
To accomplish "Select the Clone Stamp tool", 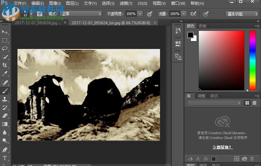I will pos(5,99).
